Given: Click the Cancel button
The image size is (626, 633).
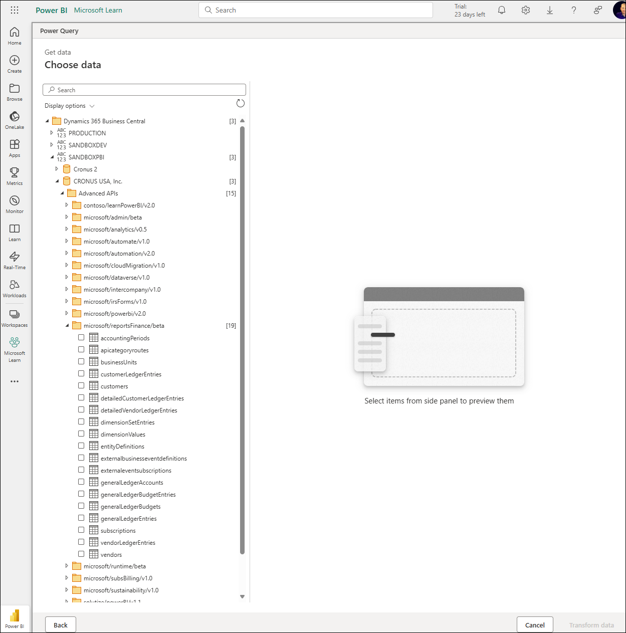Looking at the screenshot, I should coord(535,625).
